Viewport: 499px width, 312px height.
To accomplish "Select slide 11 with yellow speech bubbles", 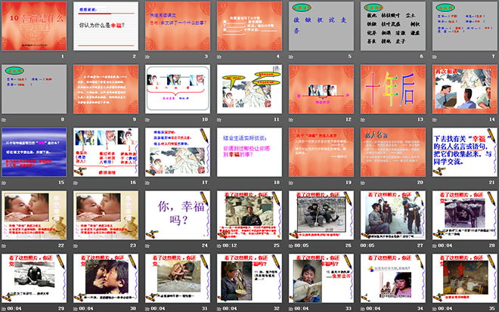I will point(249,89).
